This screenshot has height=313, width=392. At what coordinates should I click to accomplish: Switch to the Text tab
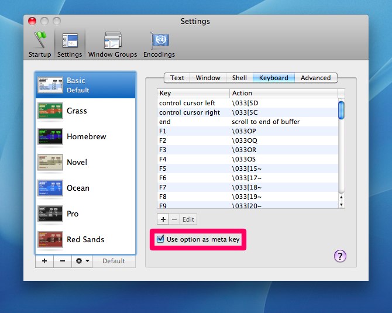(x=177, y=78)
